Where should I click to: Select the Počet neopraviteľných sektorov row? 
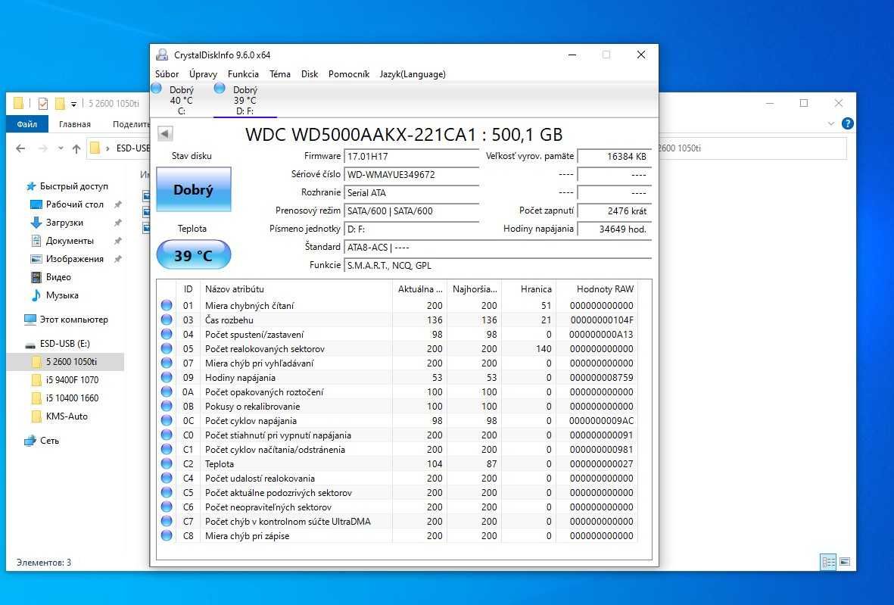(397, 507)
